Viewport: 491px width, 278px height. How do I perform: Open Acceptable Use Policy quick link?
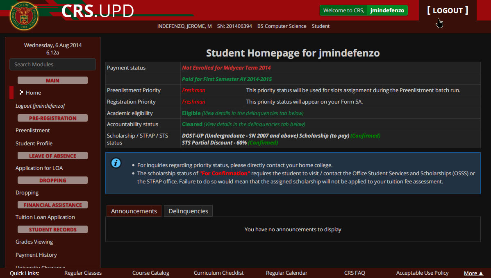423,273
